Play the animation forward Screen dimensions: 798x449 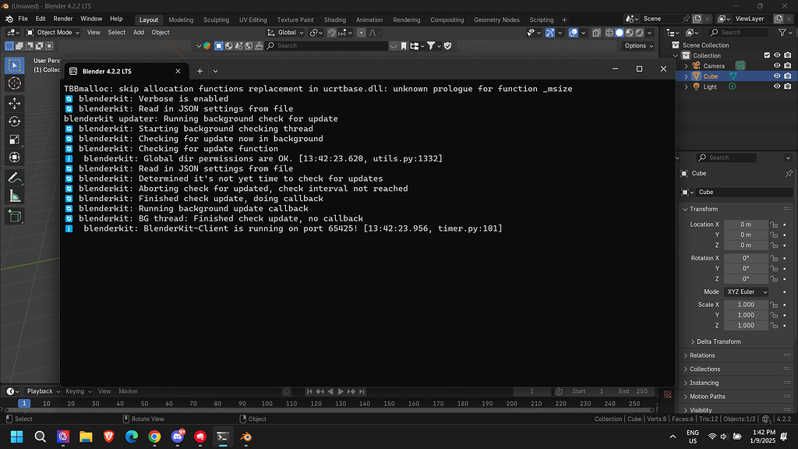tap(341, 391)
